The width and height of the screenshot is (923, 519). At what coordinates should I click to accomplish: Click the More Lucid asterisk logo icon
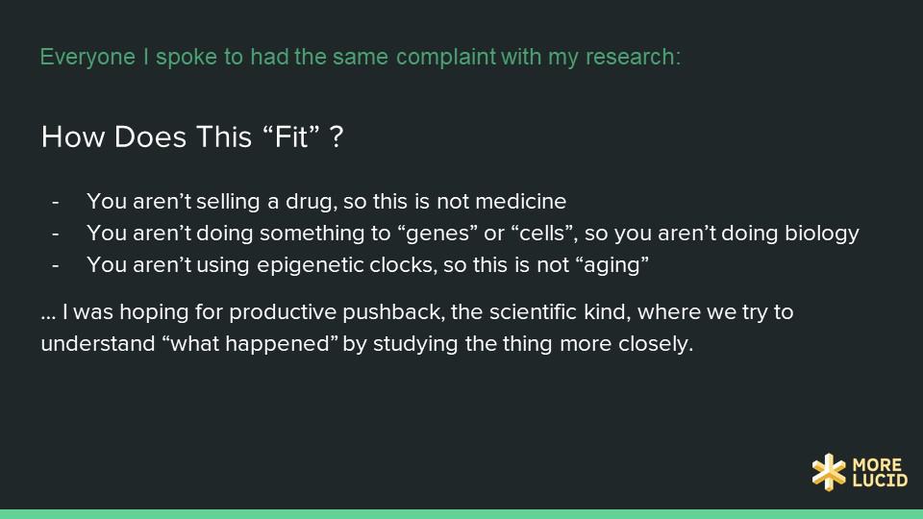[829, 471]
